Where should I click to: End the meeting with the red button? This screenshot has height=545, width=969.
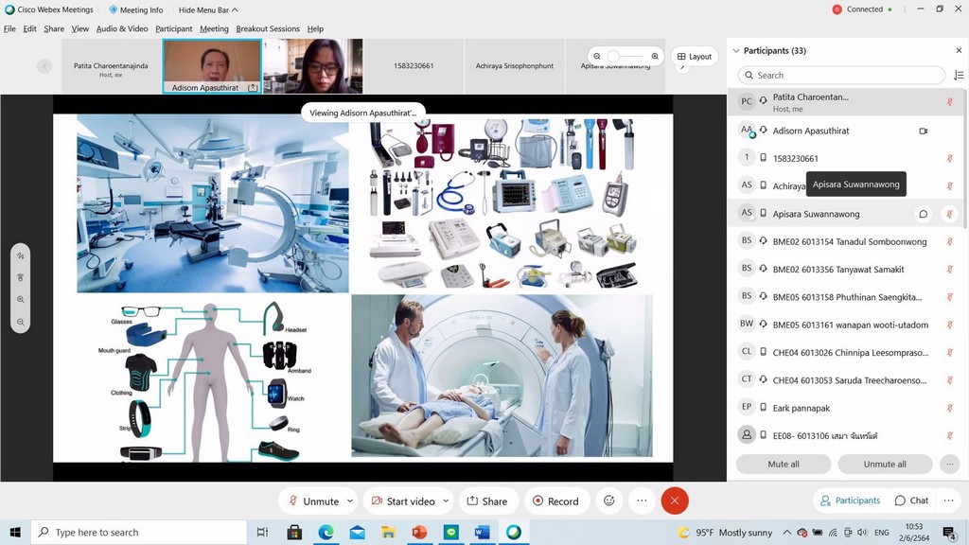[x=674, y=501]
